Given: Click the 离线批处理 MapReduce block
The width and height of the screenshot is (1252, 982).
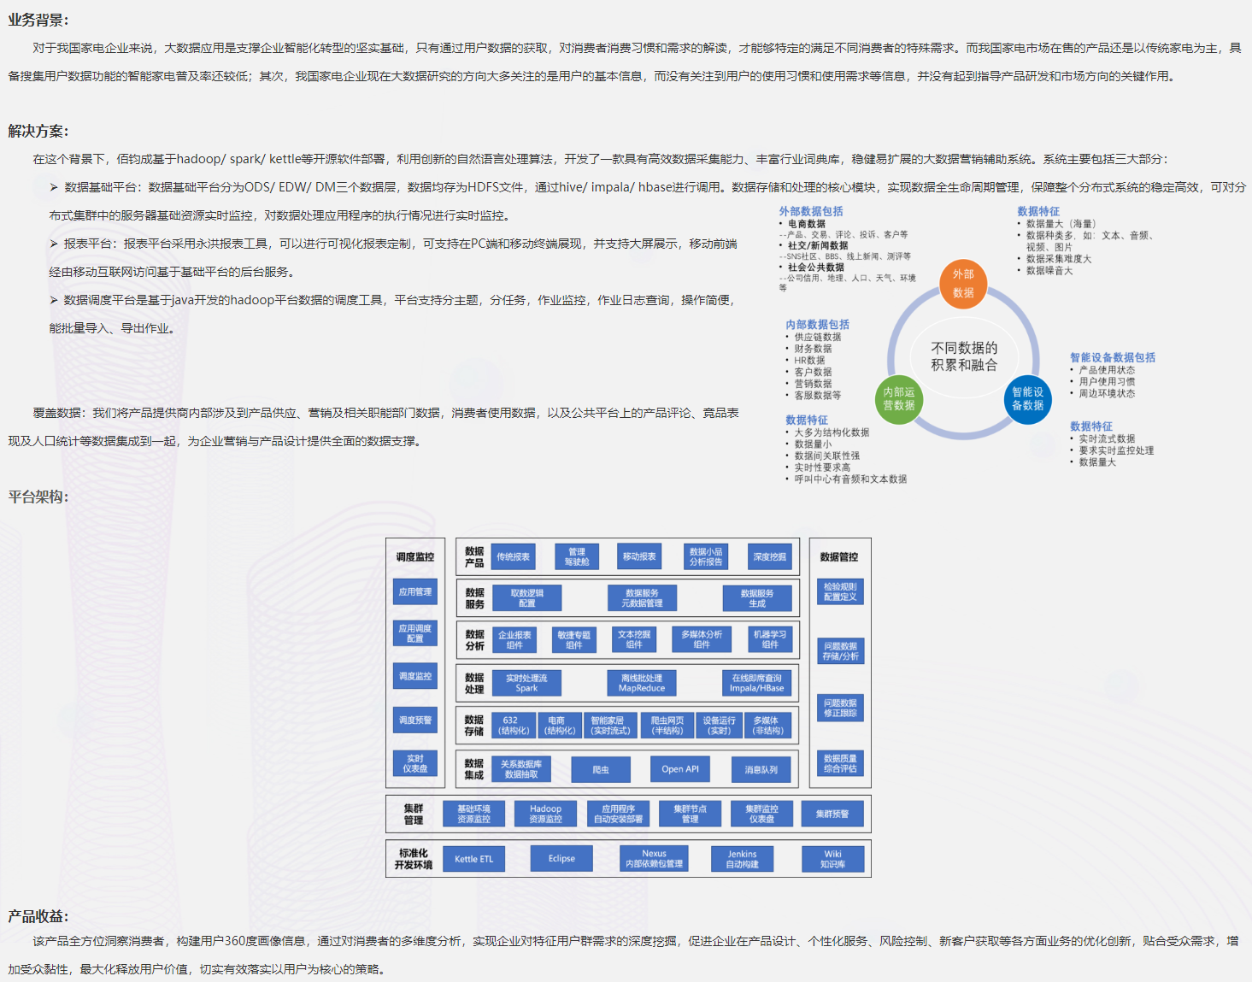Looking at the screenshot, I should [641, 683].
